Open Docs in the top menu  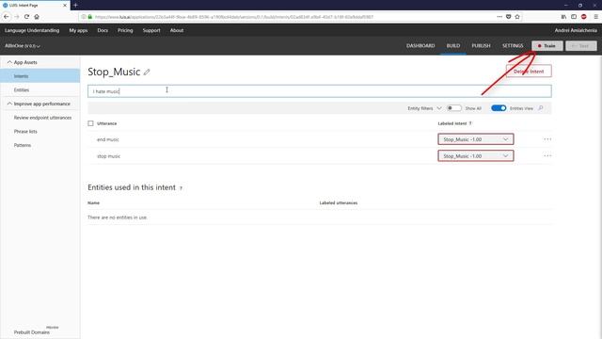pos(103,30)
